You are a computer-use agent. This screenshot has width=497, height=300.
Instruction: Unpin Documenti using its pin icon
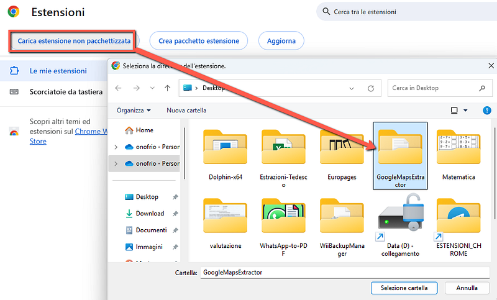coord(175,230)
